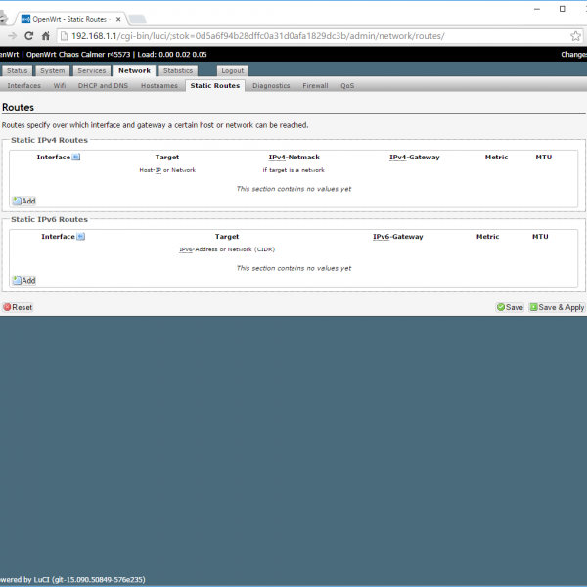
Task: Open the Firewall subtab
Action: coord(315,86)
